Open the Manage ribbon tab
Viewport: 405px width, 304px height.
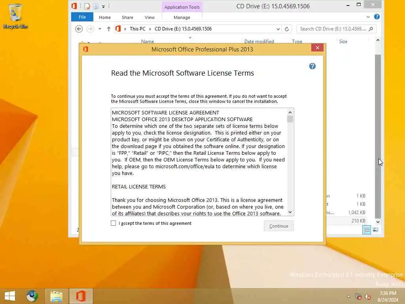click(x=182, y=17)
